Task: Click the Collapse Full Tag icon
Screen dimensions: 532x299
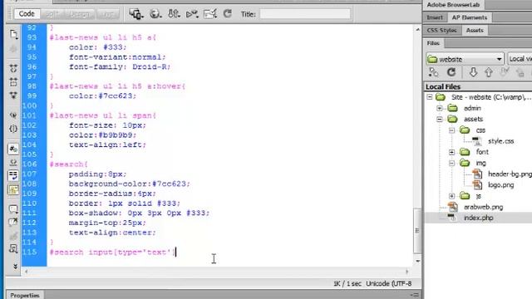Action: (x=13, y=68)
